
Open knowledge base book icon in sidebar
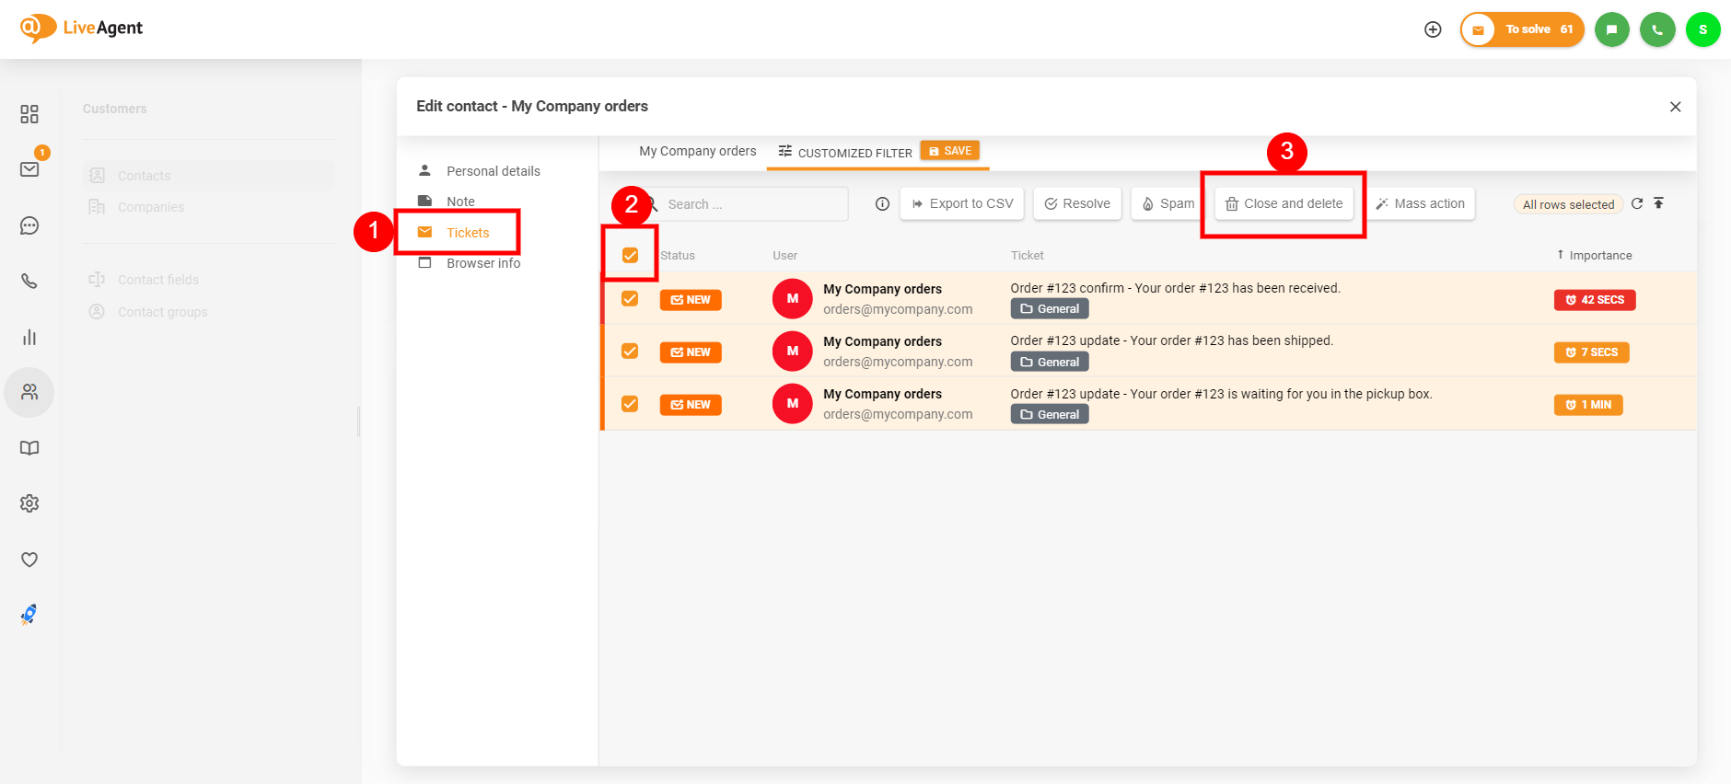pyautogui.click(x=29, y=448)
